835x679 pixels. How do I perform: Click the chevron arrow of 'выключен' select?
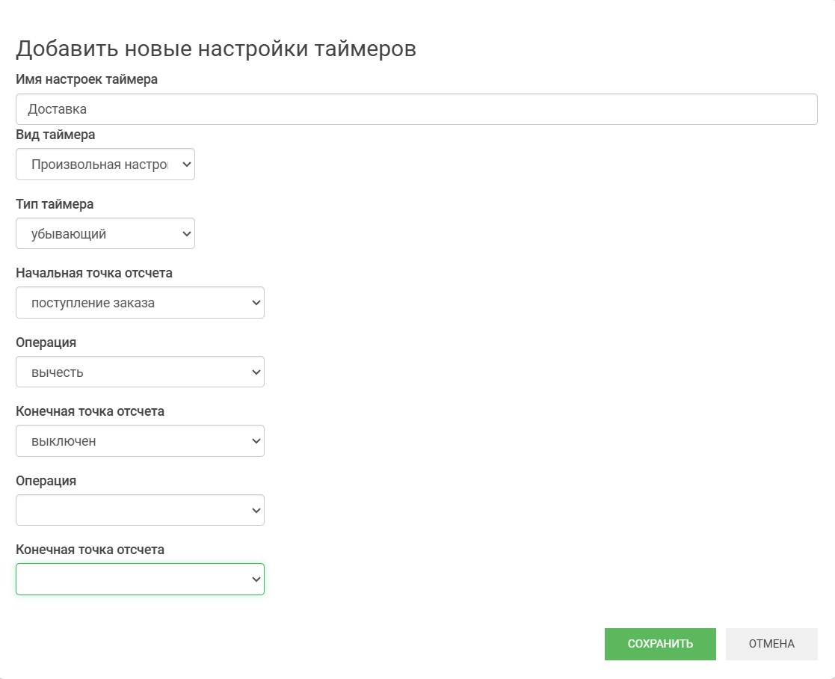[256, 441]
